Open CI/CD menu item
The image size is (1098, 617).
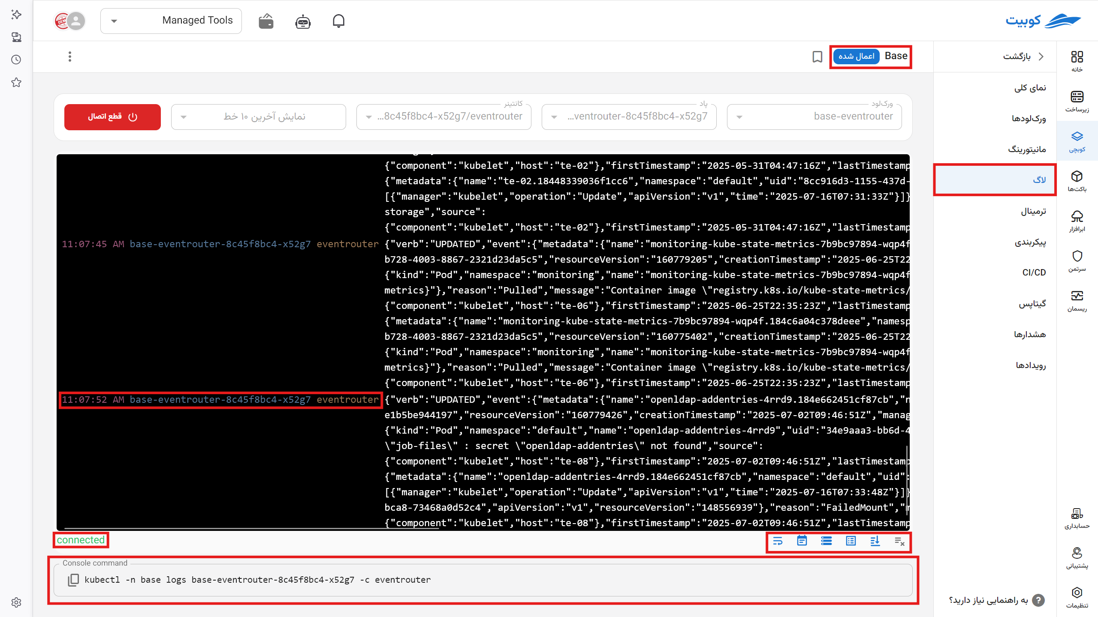[995, 273]
